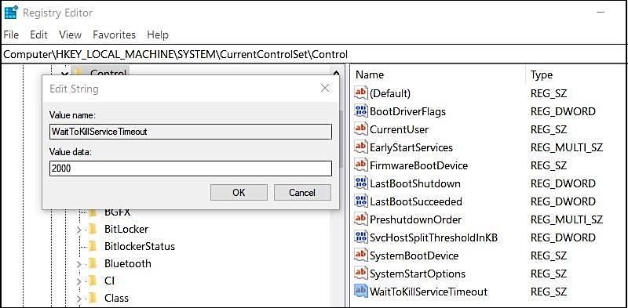Viewport: 628px width, 308px height.
Task: Open the View menu
Action: 70,34
